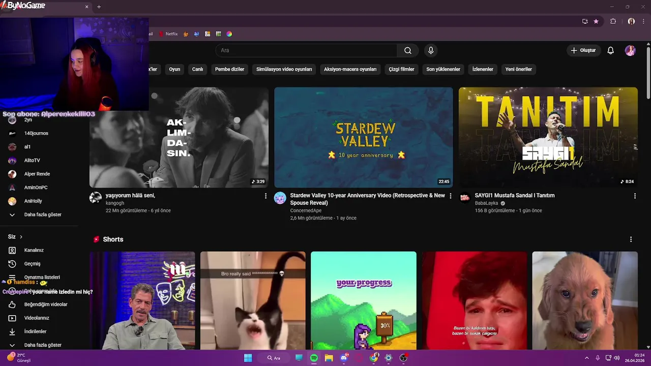
Task: Open the golden puppy Short
Action: (584, 300)
